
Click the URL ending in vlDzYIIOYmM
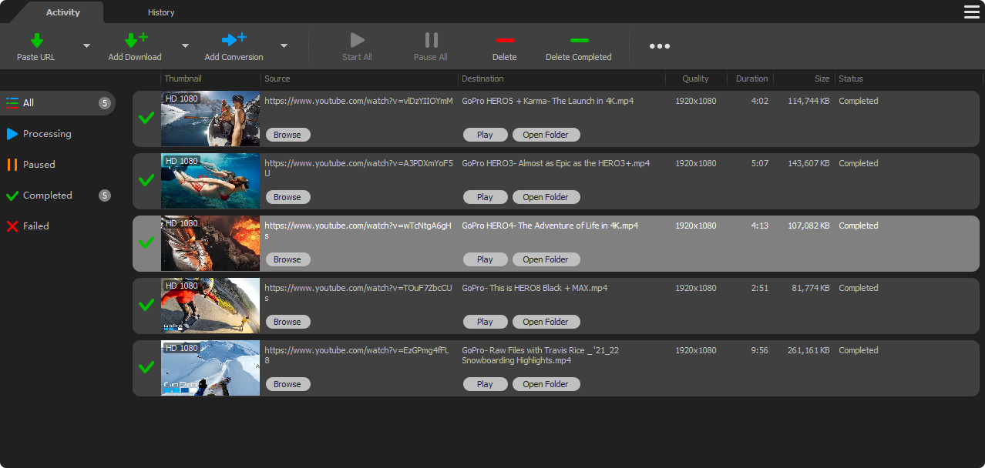click(359, 101)
